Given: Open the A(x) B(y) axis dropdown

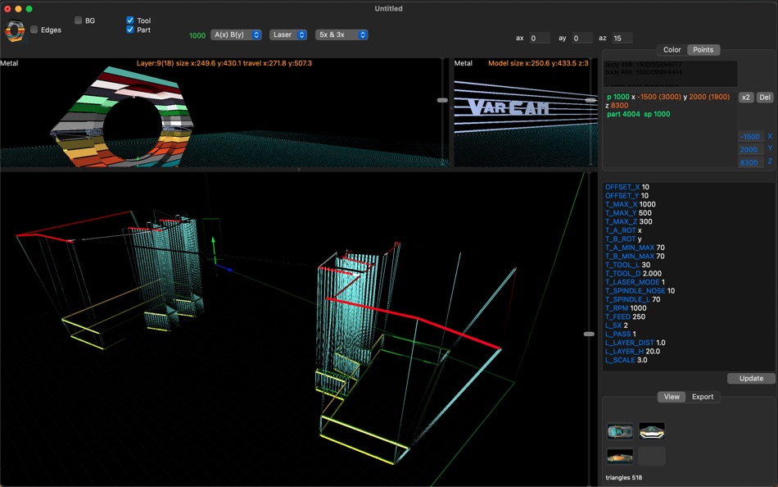Looking at the screenshot, I should pyautogui.click(x=236, y=34).
